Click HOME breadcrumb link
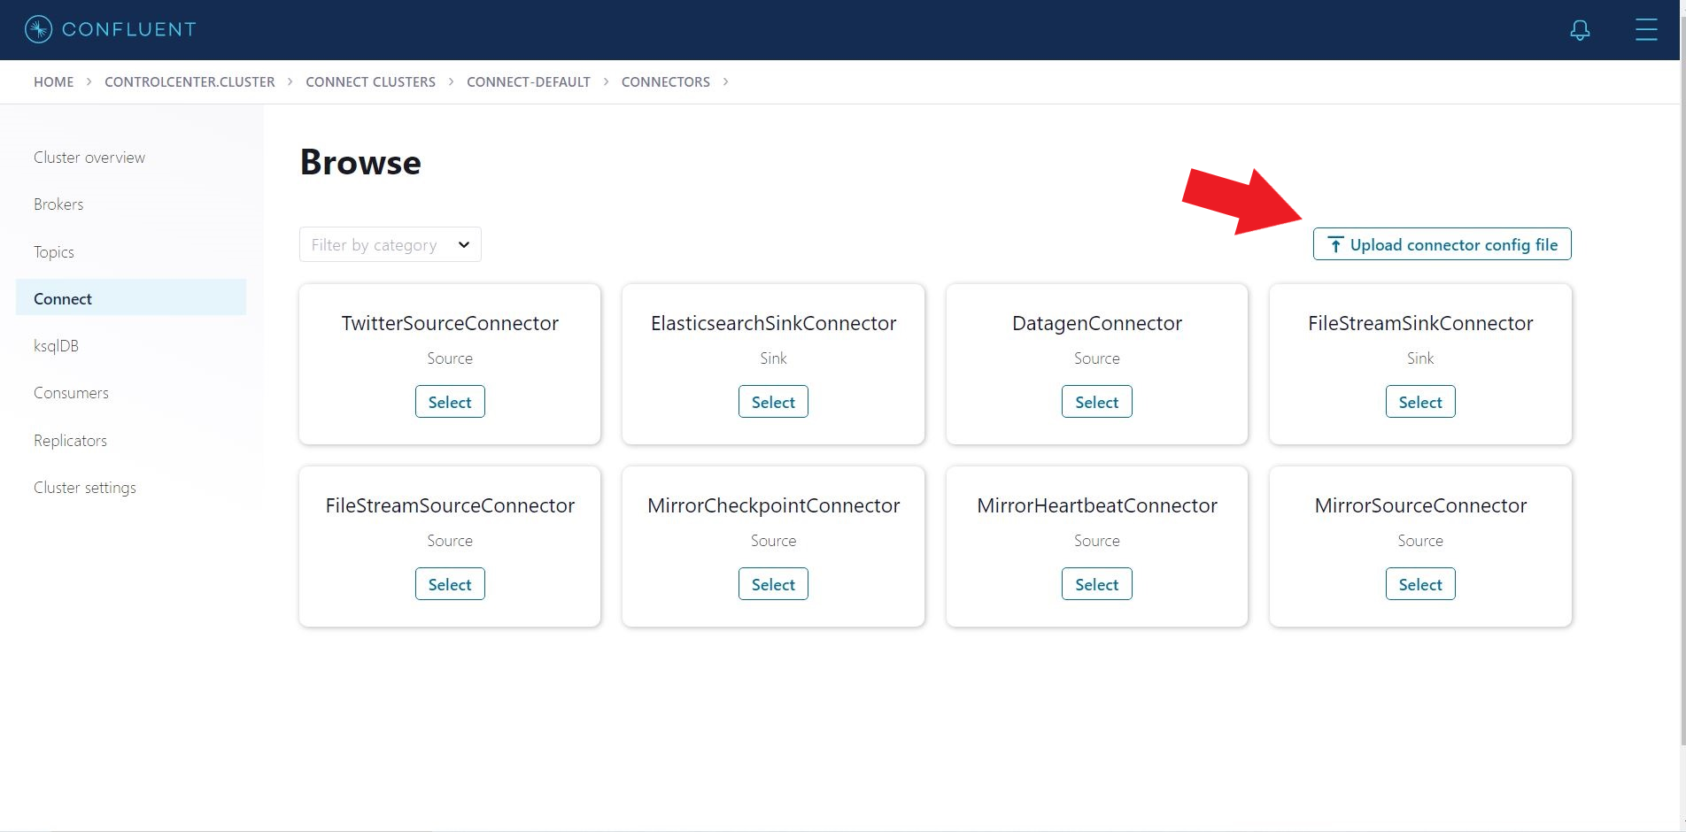 tap(54, 81)
